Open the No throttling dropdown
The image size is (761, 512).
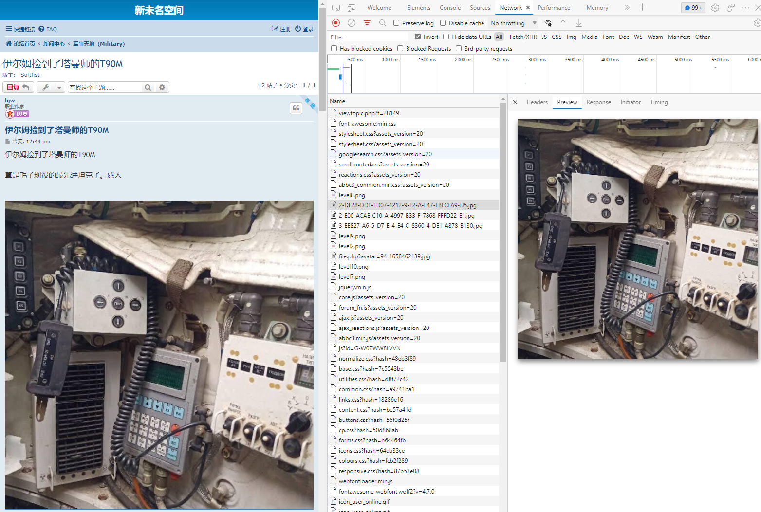[514, 23]
